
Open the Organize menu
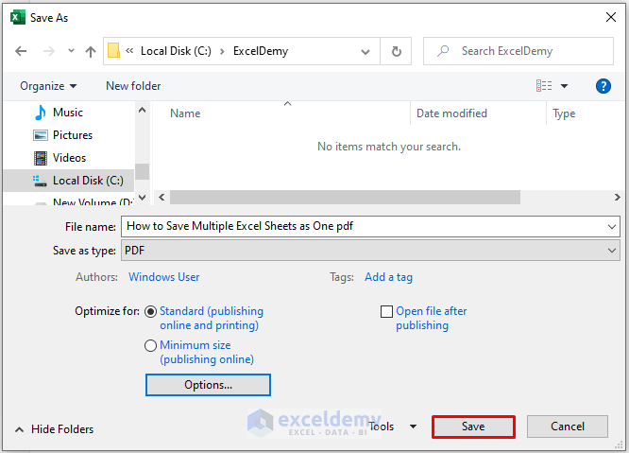click(48, 86)
